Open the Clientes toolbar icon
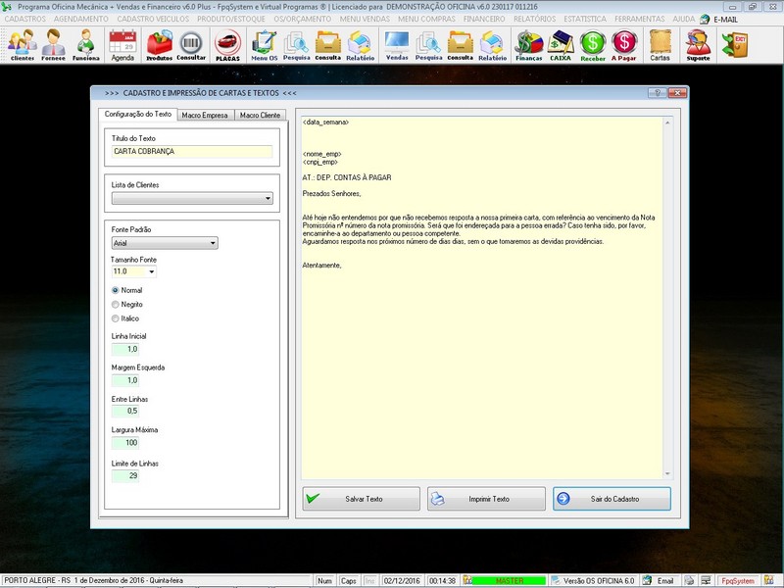 click(x=23, y=45)
